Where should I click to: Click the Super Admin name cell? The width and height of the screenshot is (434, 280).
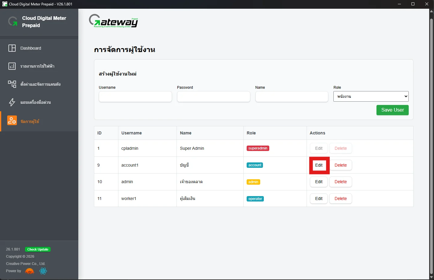pos(210,148)
